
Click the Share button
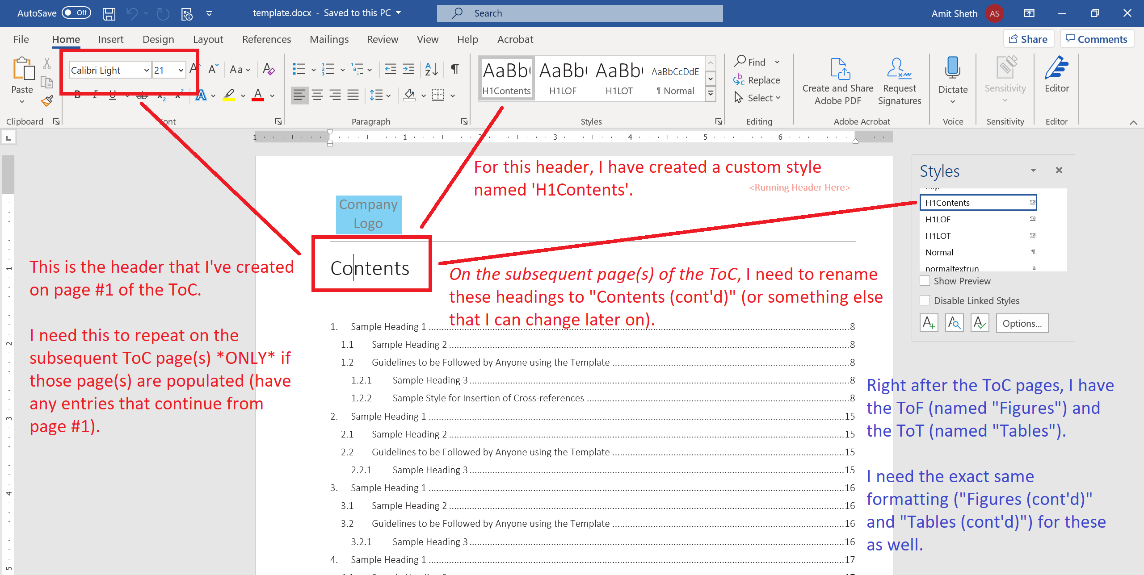click(x=1029, y=38)
